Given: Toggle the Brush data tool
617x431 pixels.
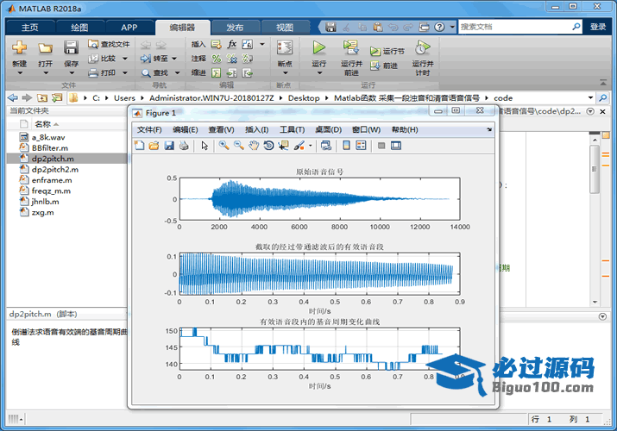Looking at the screenshot, I should click(x=299, y=146).
